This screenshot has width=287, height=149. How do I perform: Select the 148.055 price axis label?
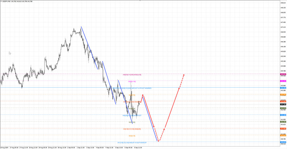click(283, 13)
